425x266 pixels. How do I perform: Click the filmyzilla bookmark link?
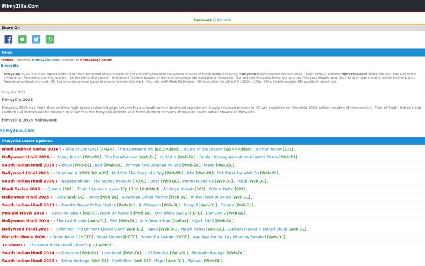(224, 20)
